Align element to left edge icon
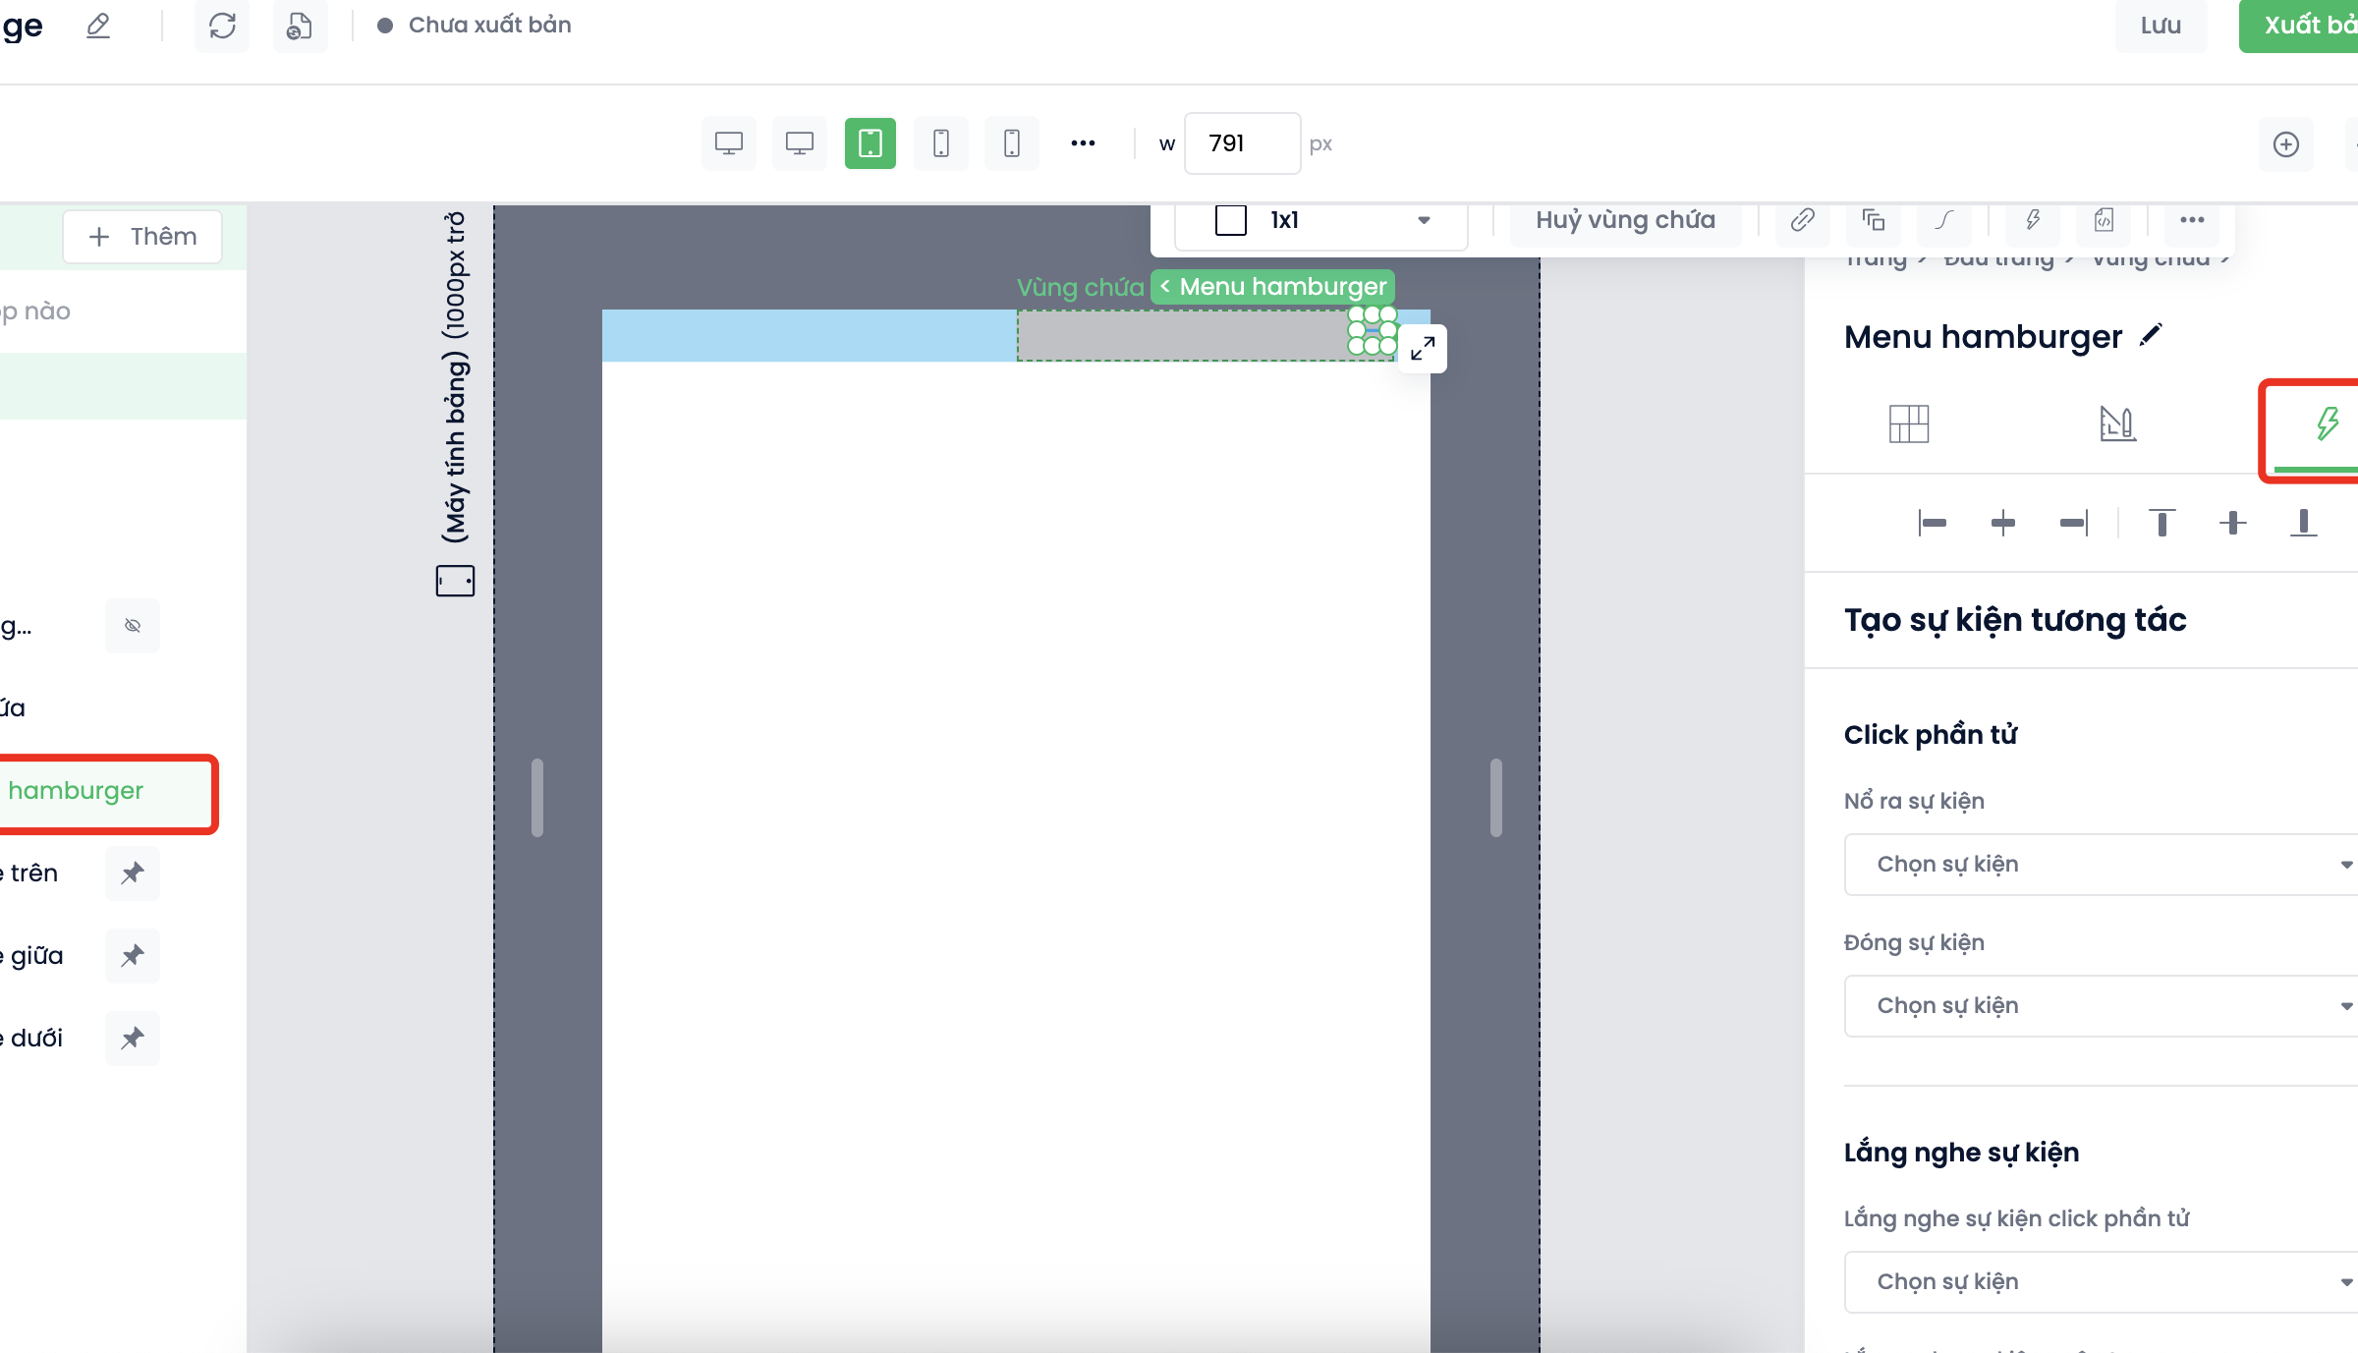The image size is (2358, 1353). pos(1932,523)
